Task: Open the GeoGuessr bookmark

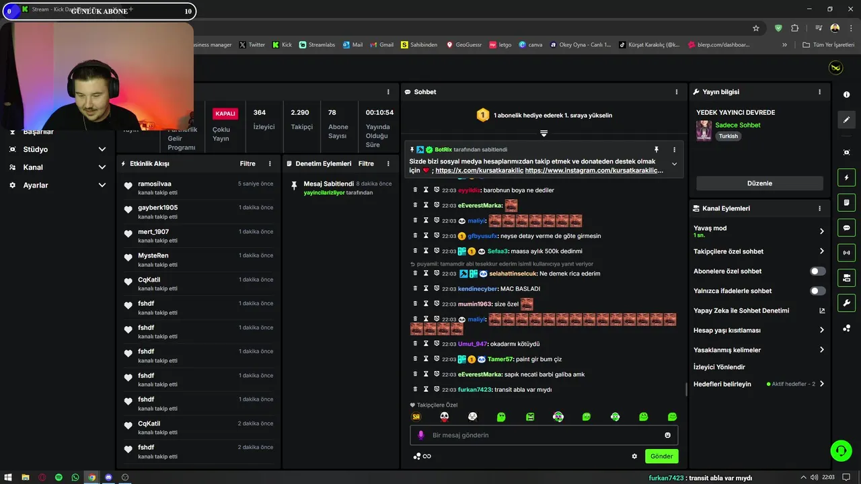Action: (464, 44)
